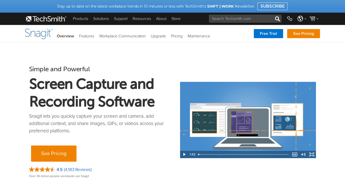Open Workplace Communication tab

[122, 36]
